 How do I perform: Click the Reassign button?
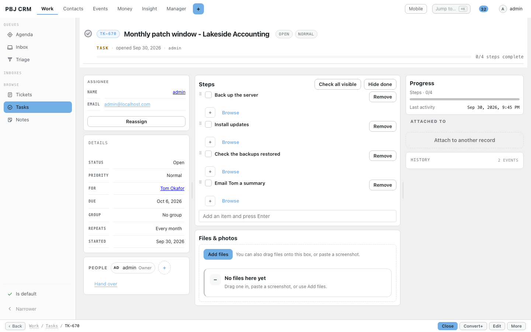pyautogui.click(x=136, y=121)
